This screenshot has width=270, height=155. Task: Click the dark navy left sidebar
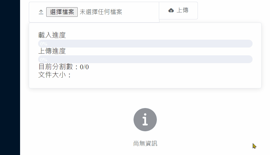pyautogui.click(x=10, y=78)
